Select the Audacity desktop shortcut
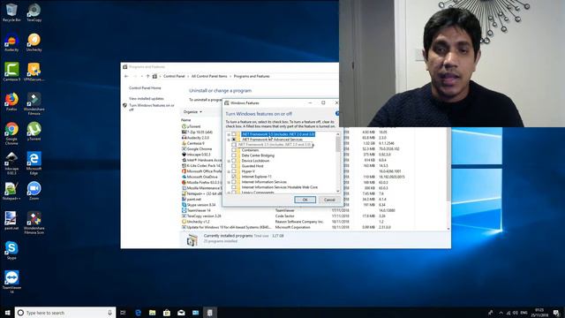 11,42
